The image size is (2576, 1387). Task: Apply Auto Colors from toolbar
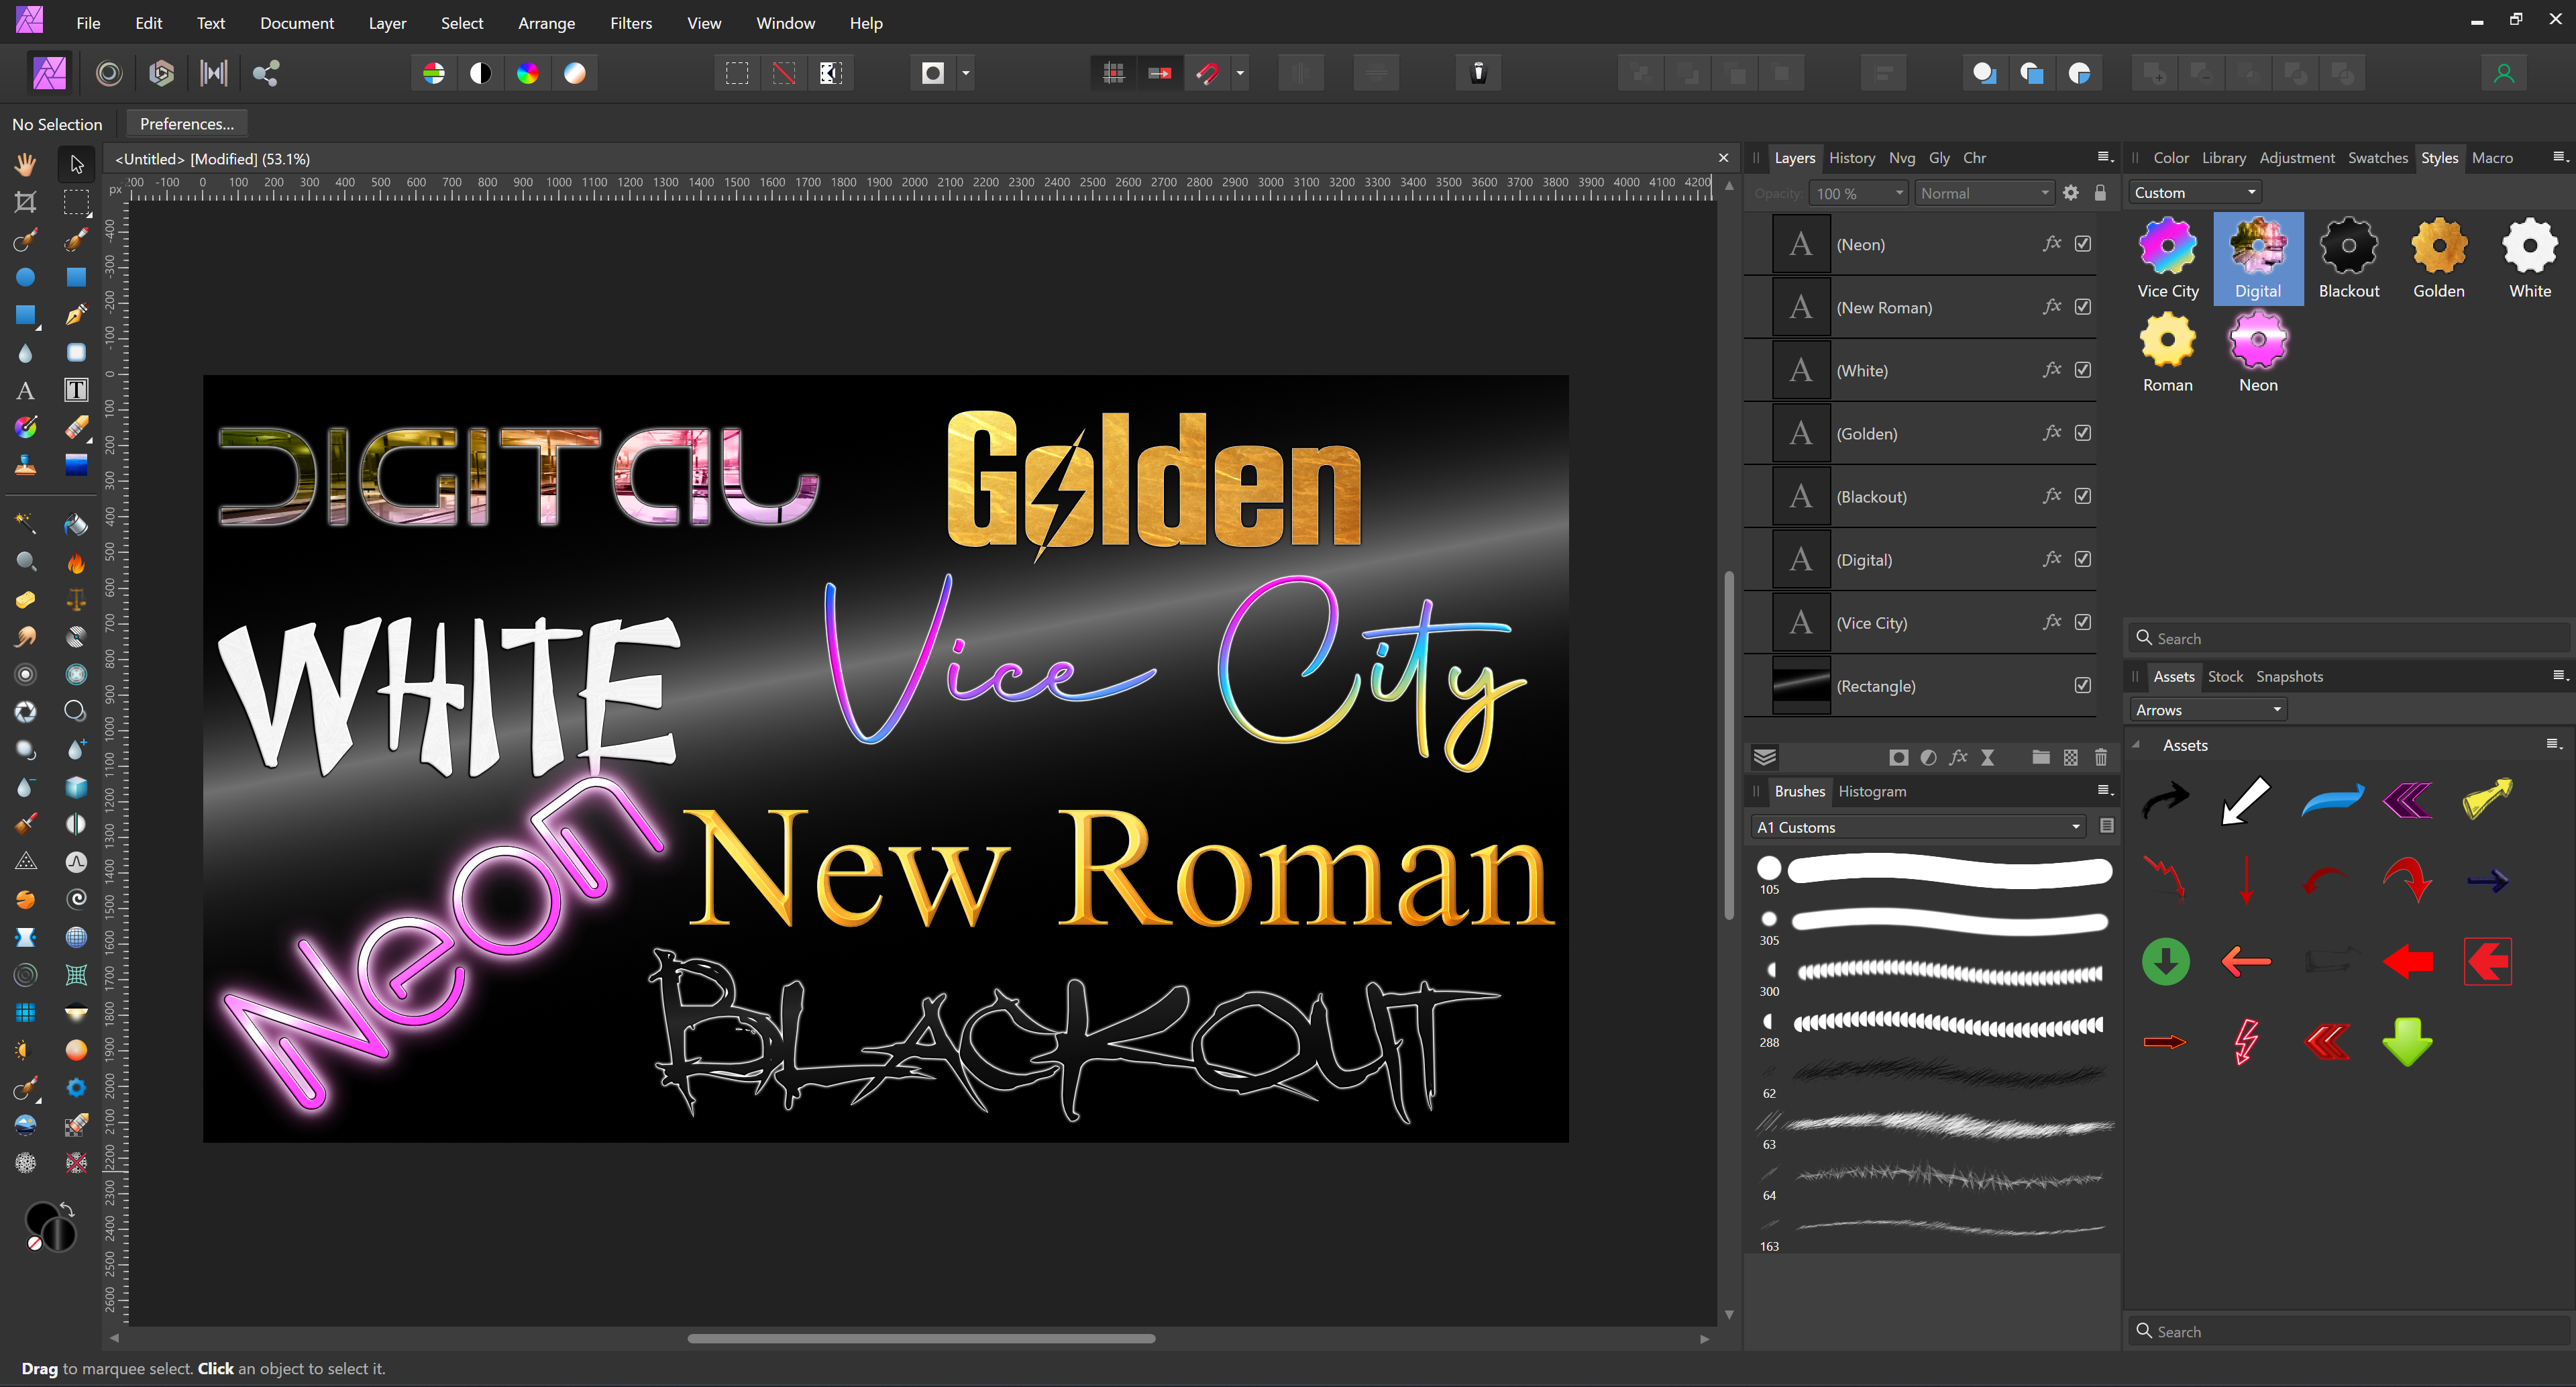[528, 73]
